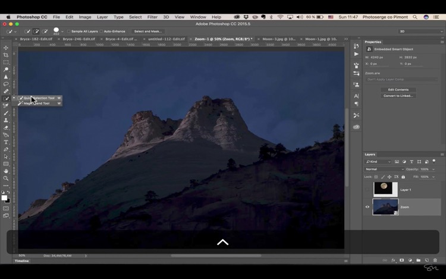Screen dimensions: 446x279
Task: Click the new adjustment layer icon
Action: click(x=410, y=260)
